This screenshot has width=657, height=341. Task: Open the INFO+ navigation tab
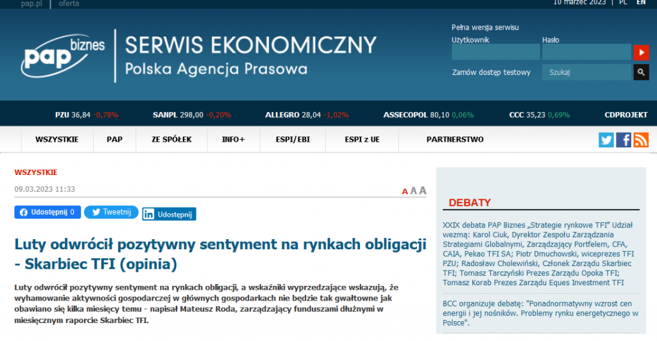coord(234,139)
